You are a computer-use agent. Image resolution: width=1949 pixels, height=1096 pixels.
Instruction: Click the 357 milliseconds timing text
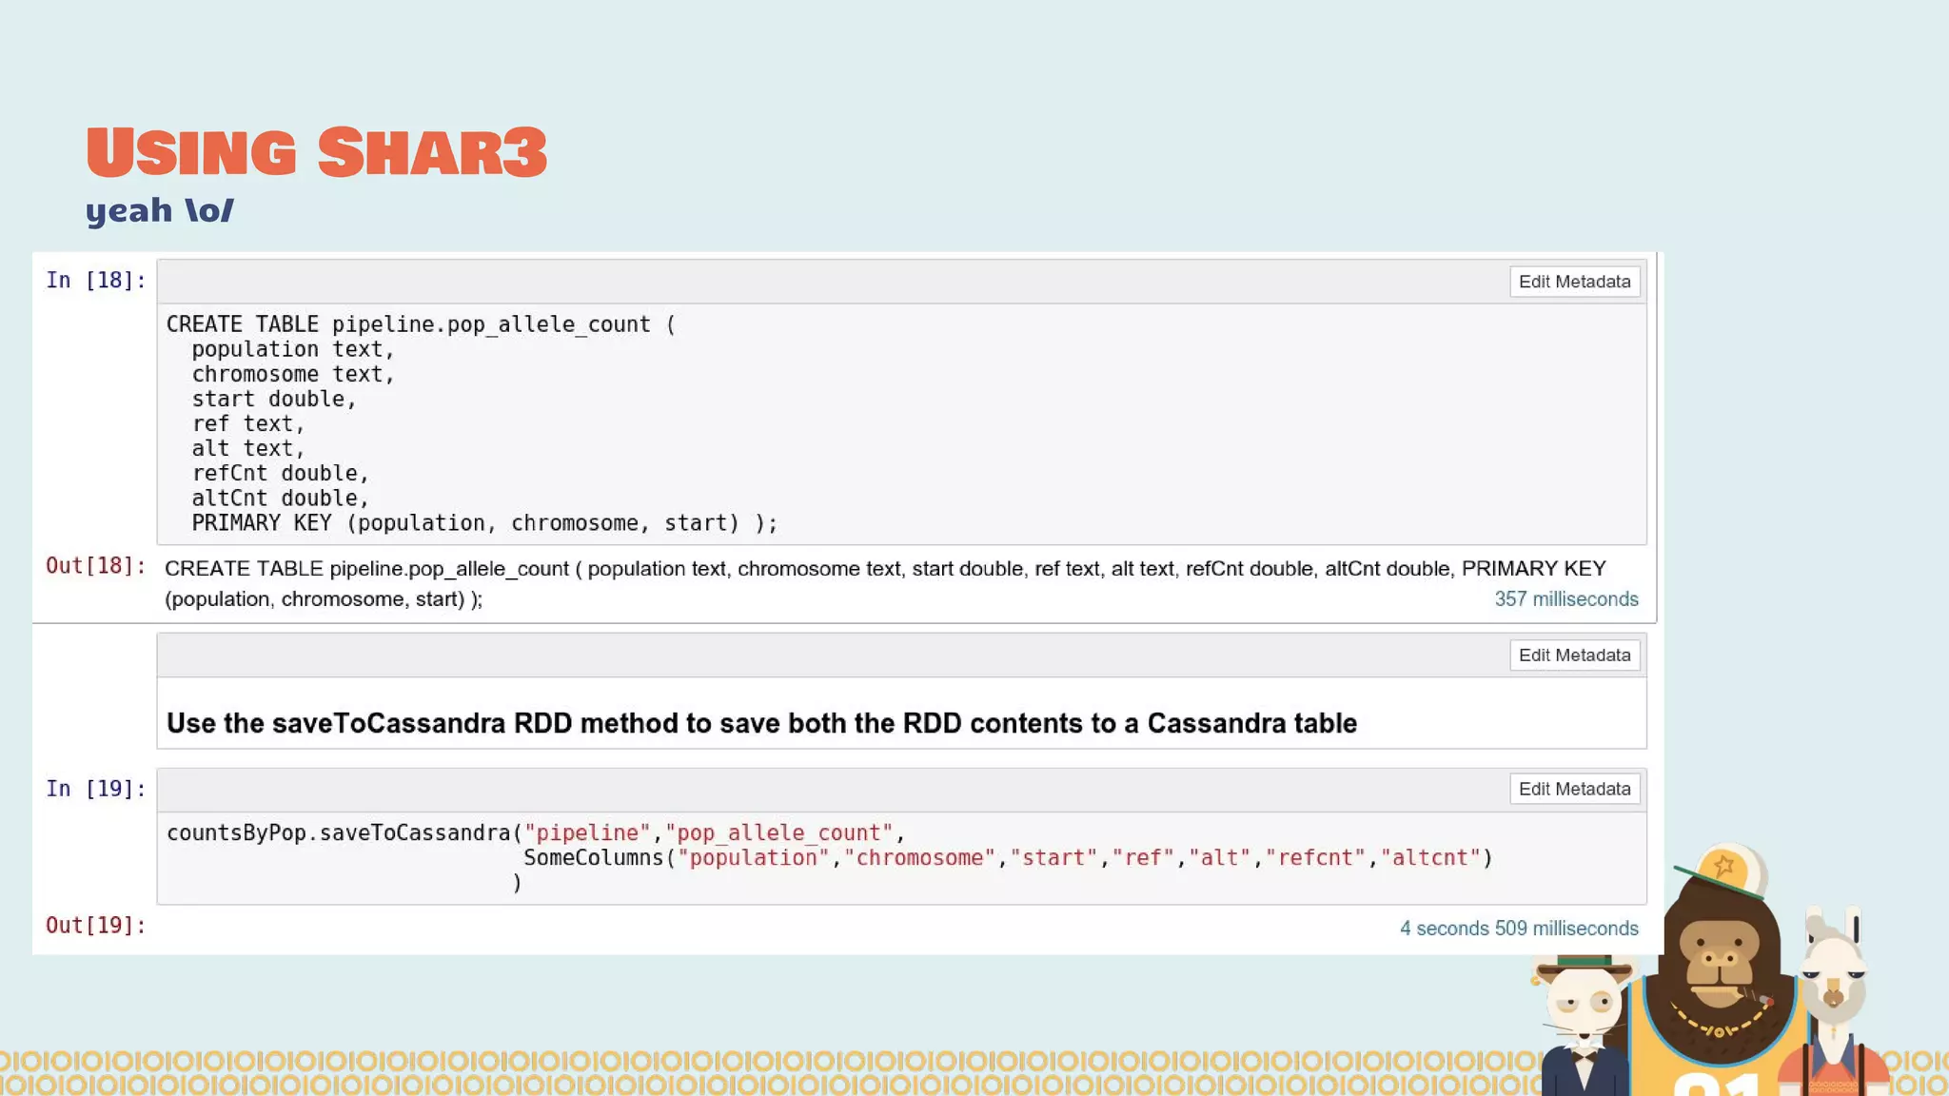[1565, 599]
